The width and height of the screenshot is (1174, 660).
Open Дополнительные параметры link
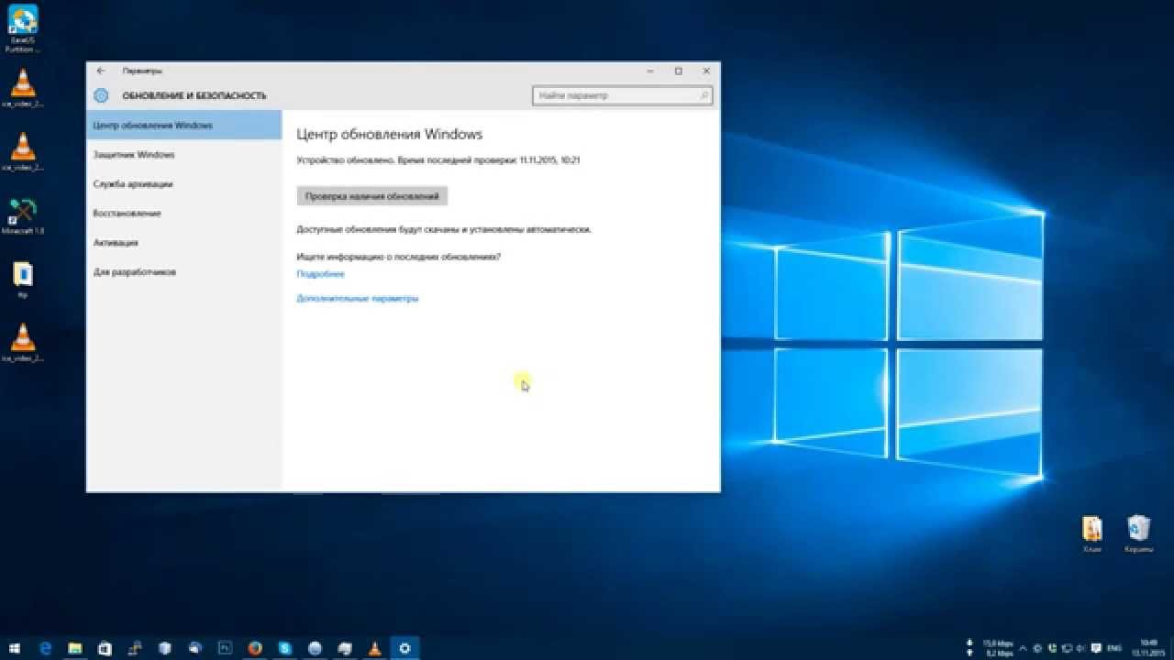[358, 299]
